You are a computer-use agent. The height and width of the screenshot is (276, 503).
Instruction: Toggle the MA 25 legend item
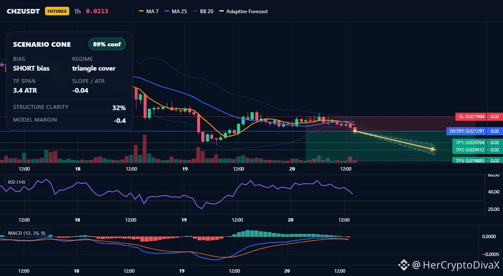point(176,11)
